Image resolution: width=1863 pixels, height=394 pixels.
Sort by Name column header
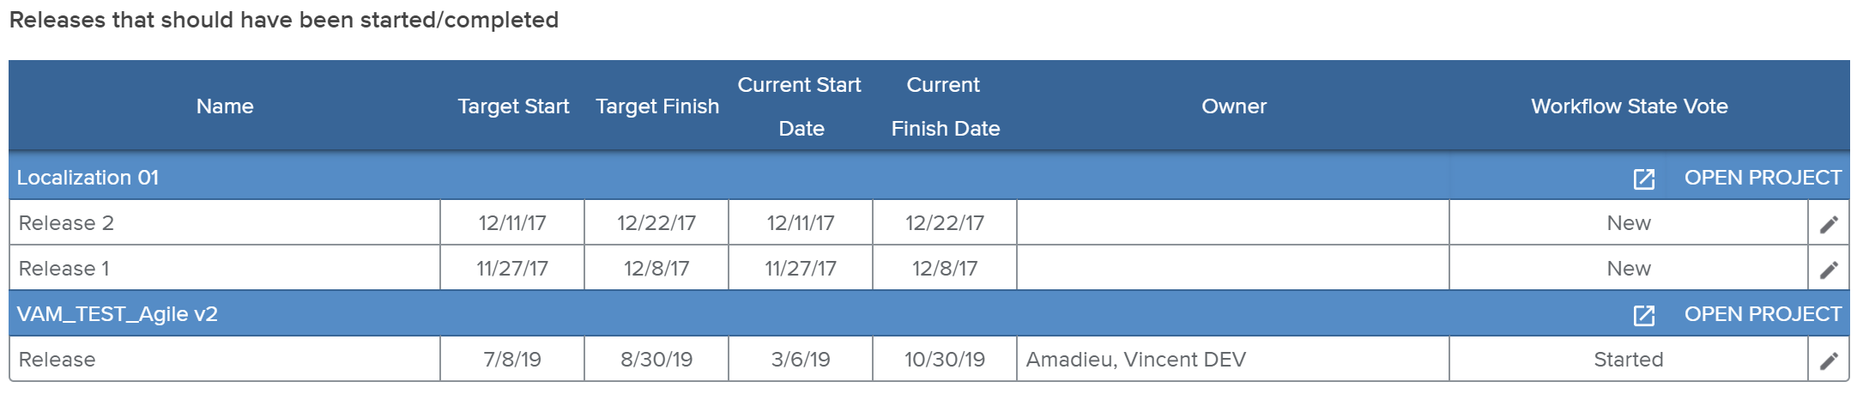pyautogui.click(x=225, y=106)
